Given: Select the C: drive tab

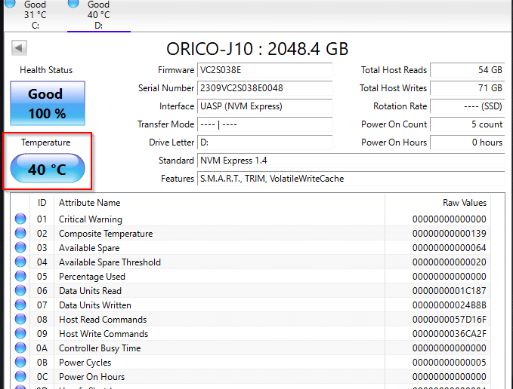Looking at the screenshot, I should tap(35, 15).
